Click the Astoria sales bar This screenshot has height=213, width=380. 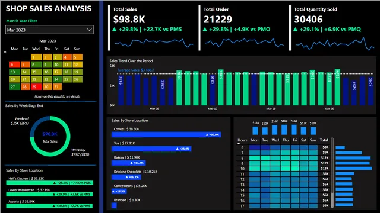pyautogui.click(x=49, y=206)
